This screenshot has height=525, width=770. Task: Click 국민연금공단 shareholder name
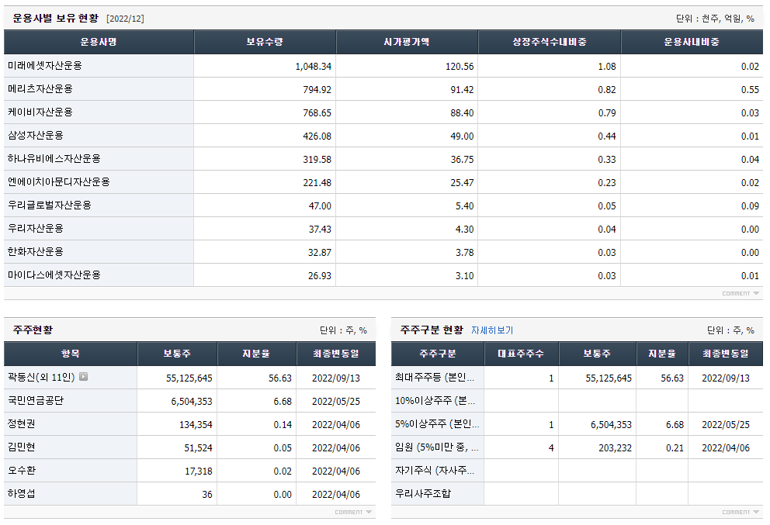tap(36, 401)
